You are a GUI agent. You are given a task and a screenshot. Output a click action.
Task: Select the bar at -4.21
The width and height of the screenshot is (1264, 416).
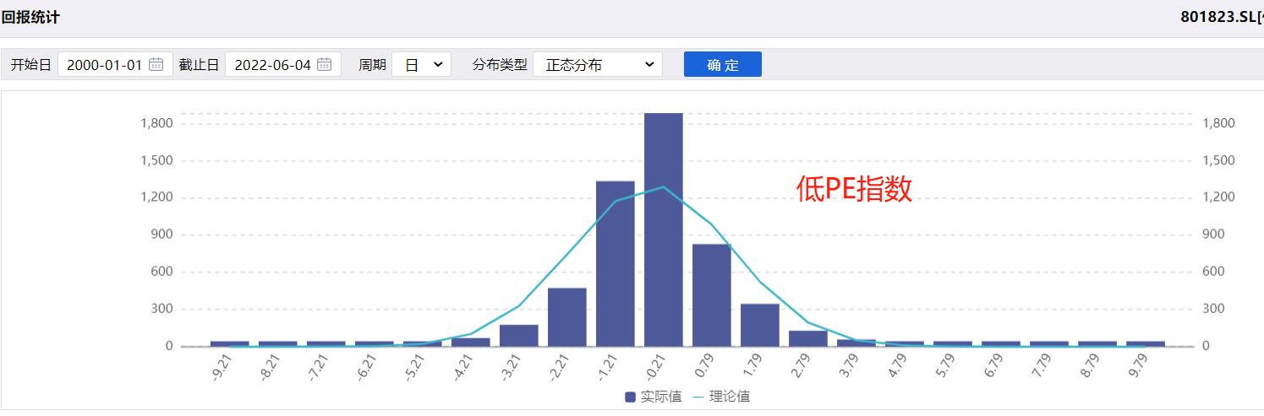point(471,342)
